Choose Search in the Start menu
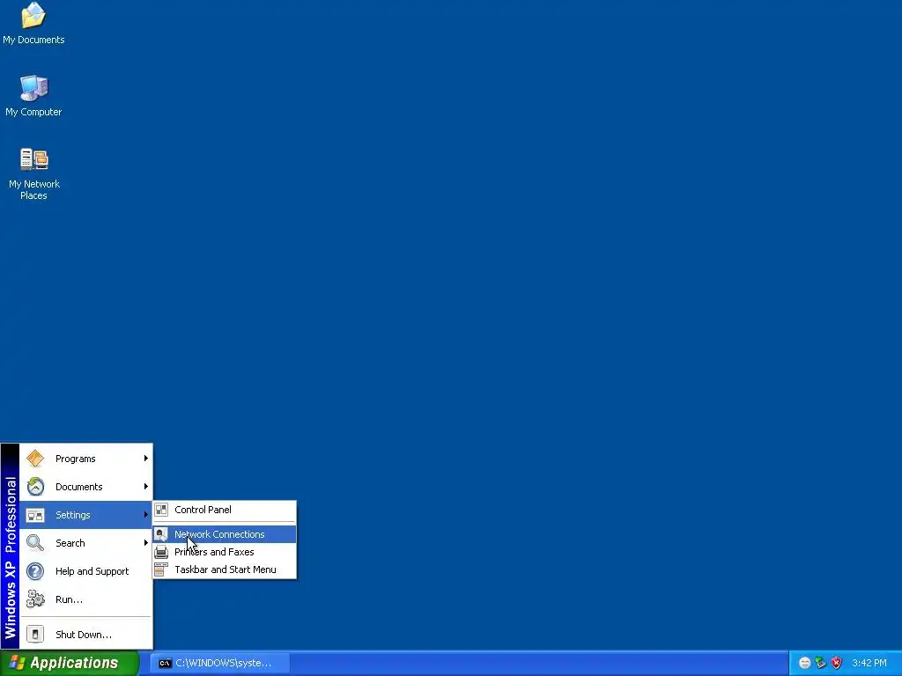The image size is (902, 676). click(x=86, y=542)
